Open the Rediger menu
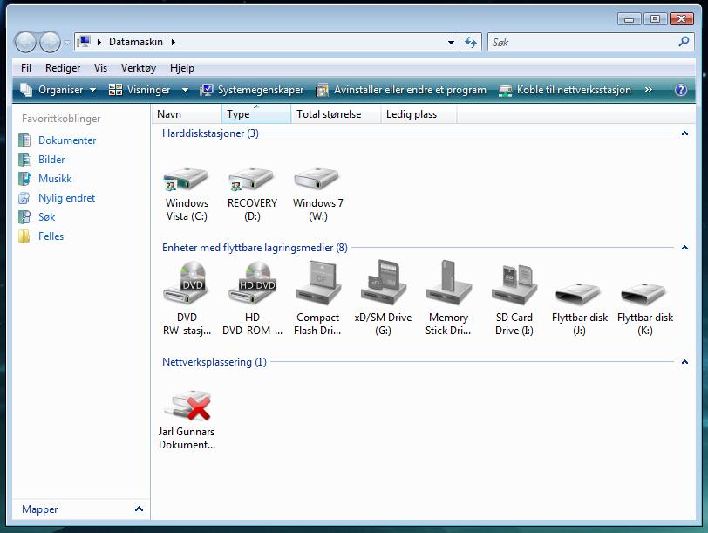 (63, 68)
